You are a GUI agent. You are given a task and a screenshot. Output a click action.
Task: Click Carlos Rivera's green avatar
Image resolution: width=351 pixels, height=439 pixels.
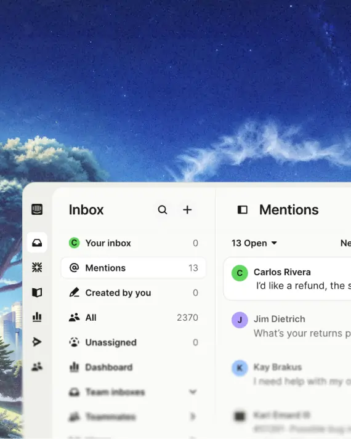[x=240, y=273]
